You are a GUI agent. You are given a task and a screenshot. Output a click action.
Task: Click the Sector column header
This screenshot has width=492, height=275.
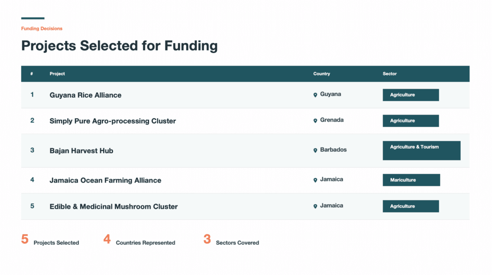(x=390, y=74)
